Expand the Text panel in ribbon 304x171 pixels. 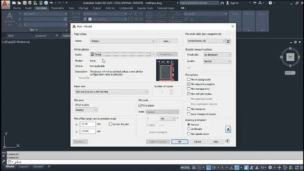click(33, 29)
